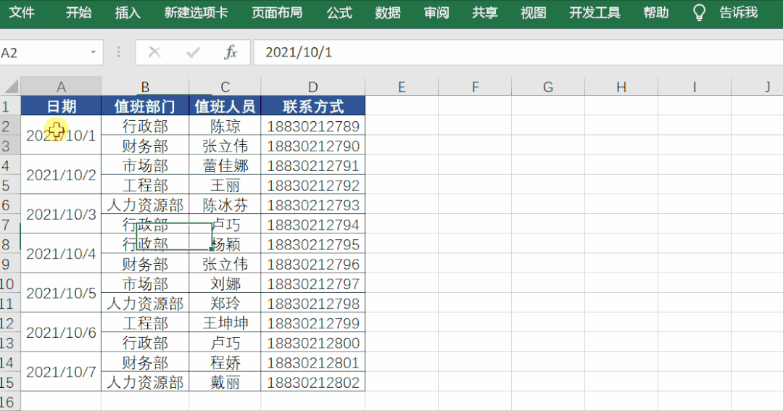This screenshot has height=411, width=783.
Task: Expand the Name Box dropdown arrow
Action: click(93, 52)
